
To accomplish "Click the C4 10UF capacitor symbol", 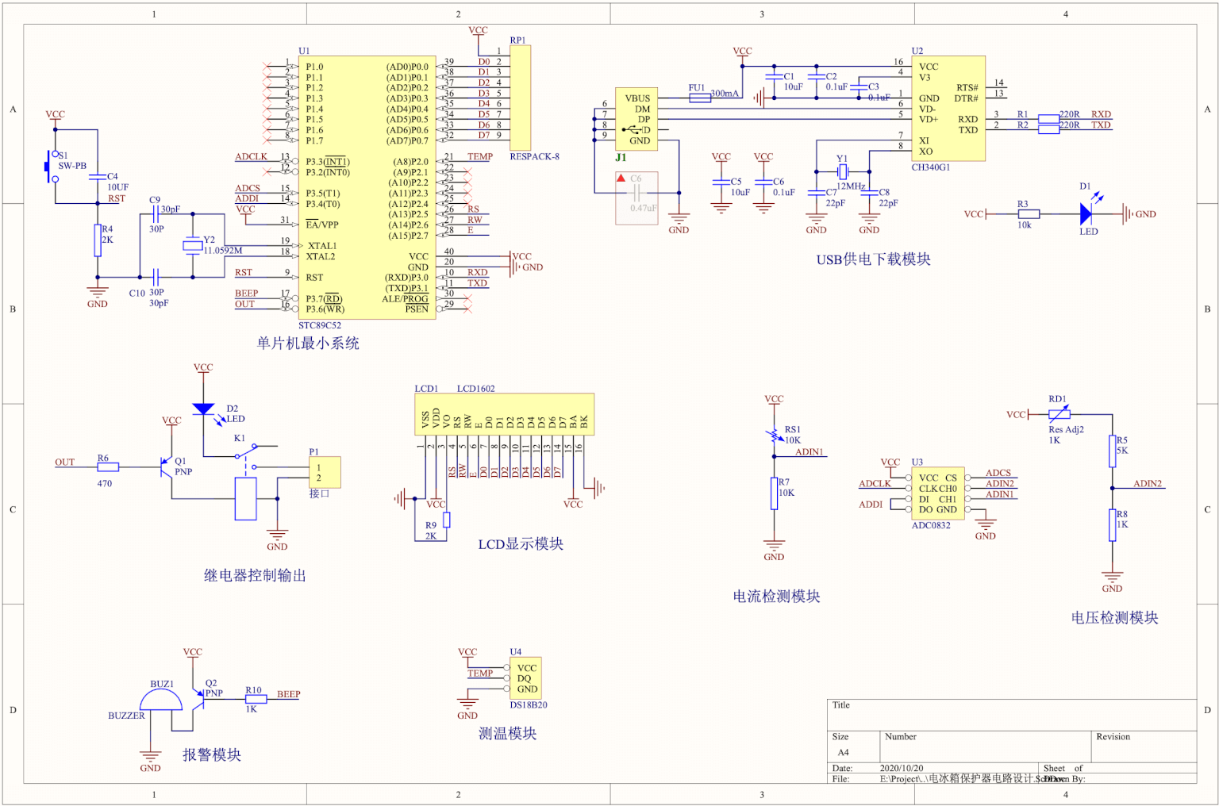I will [98, 176].
